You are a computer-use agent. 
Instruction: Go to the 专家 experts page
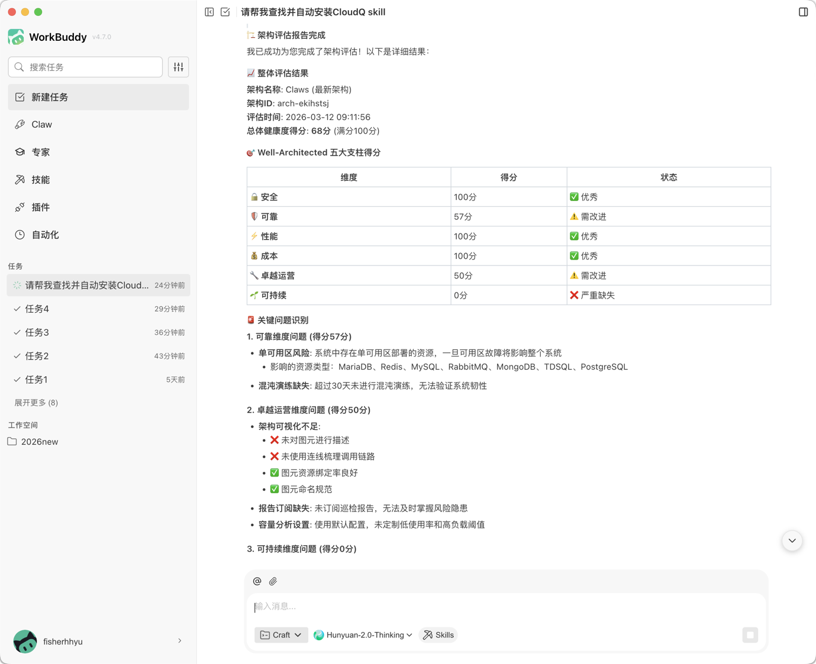click(98, 152)
